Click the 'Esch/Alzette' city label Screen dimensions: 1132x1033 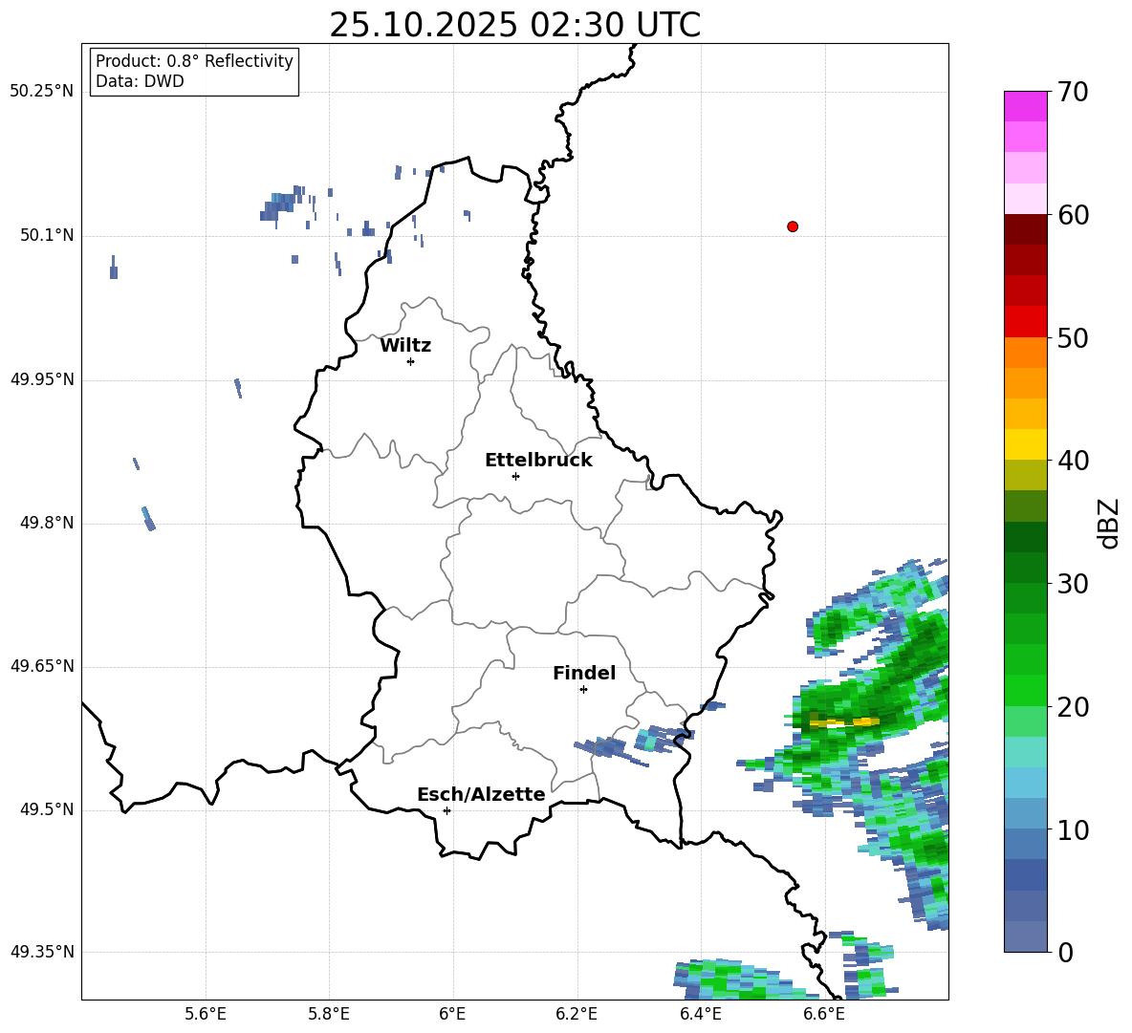click(481, 794)
